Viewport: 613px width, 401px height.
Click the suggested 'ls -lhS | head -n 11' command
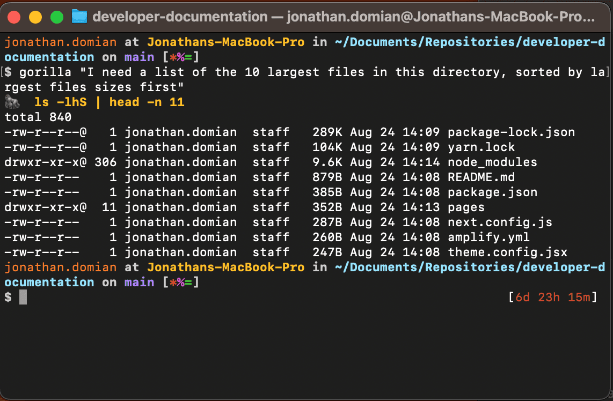coord(109,102)
